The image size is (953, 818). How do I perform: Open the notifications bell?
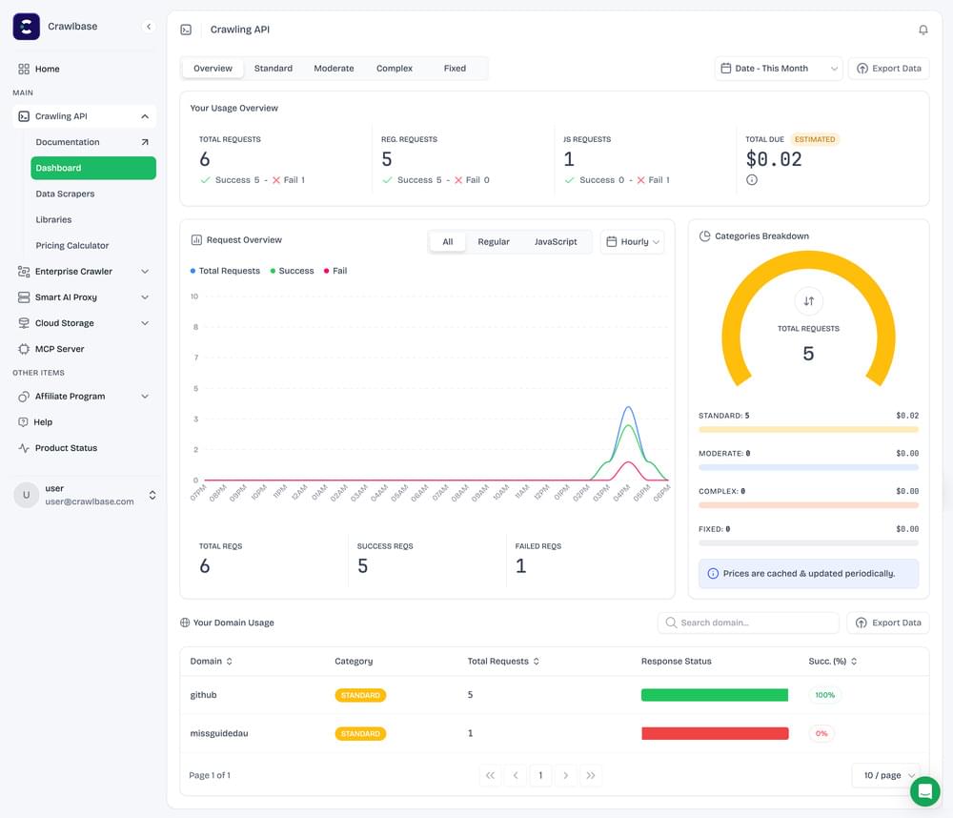pyautogui.click(x=923, y=30)
